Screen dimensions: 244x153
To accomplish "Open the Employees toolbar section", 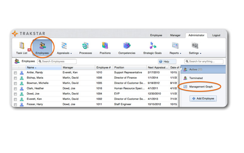I will (42, 48).
